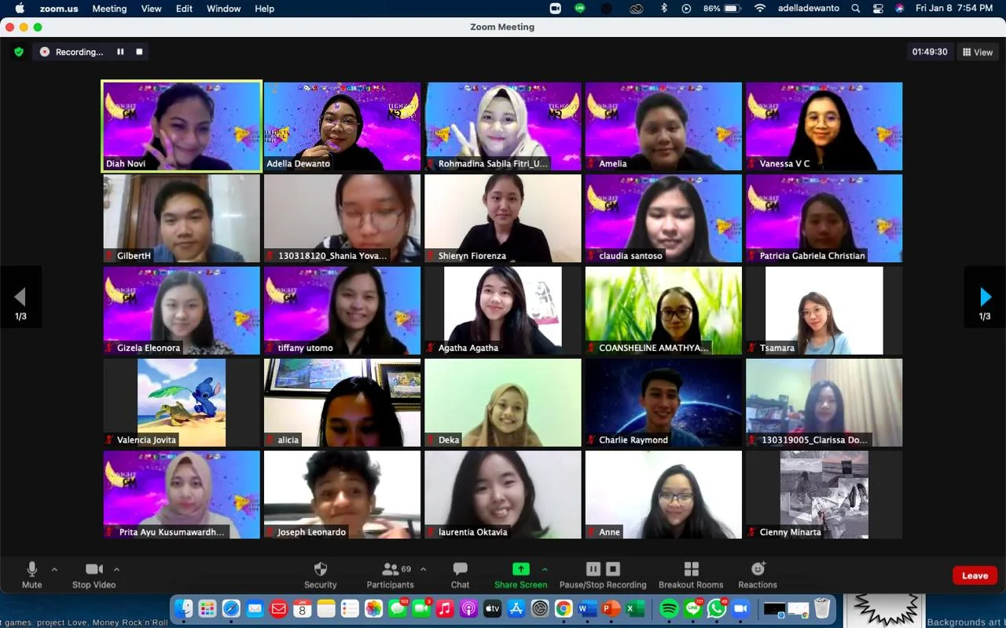Screen dimensions: 1006x628
Task: Open Photos from the Dock
Action: [x=373, y=608]
